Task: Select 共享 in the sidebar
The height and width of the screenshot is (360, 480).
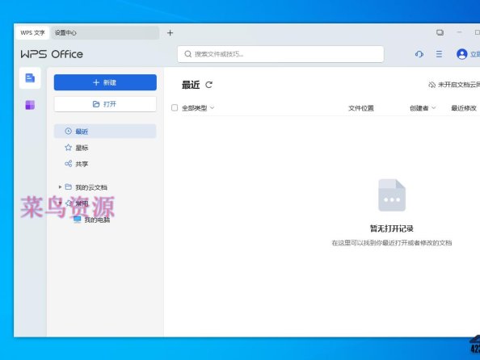Action: click(x=105, y=164)
